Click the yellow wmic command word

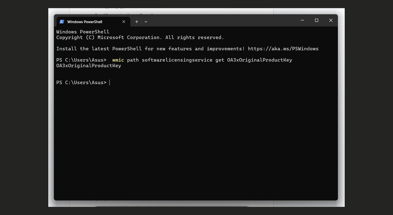pos(118,60)
